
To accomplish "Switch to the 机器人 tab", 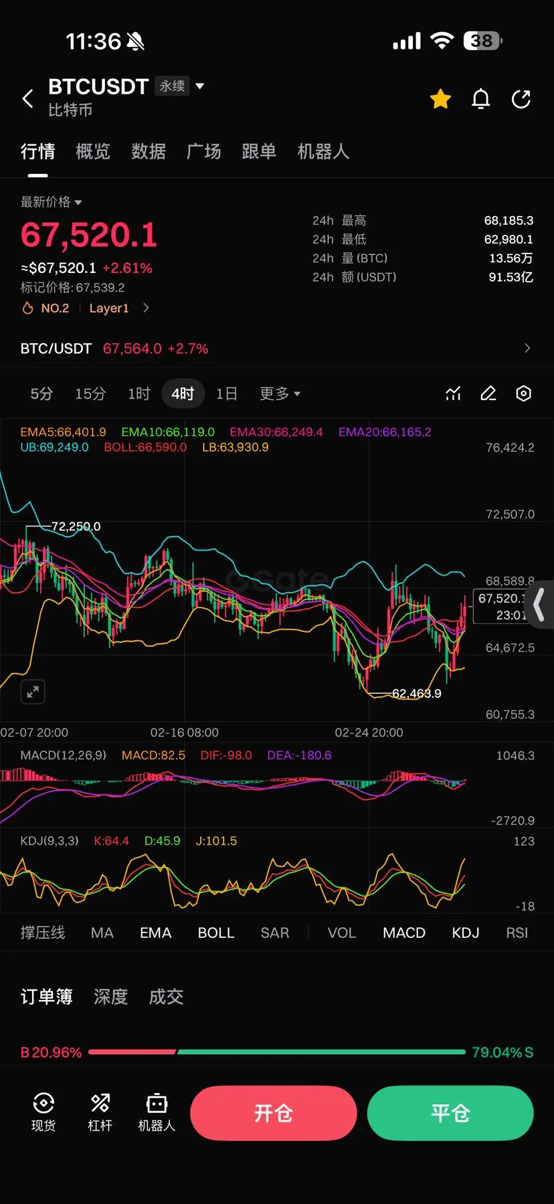I will (x=323, y=152).
